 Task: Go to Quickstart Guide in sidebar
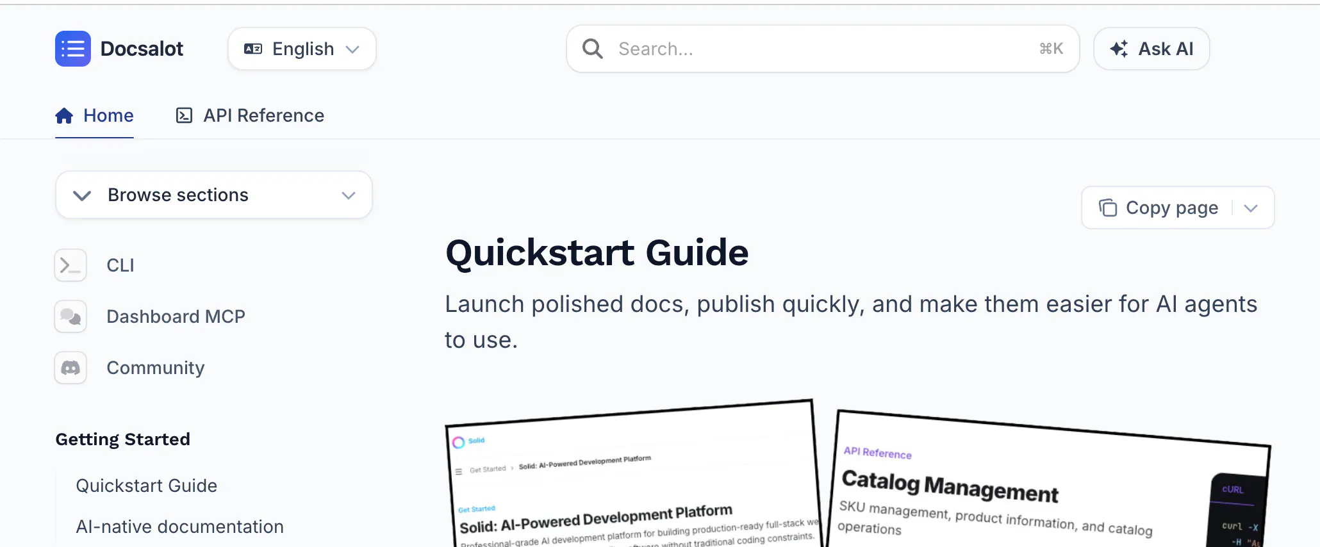[147, 486]
